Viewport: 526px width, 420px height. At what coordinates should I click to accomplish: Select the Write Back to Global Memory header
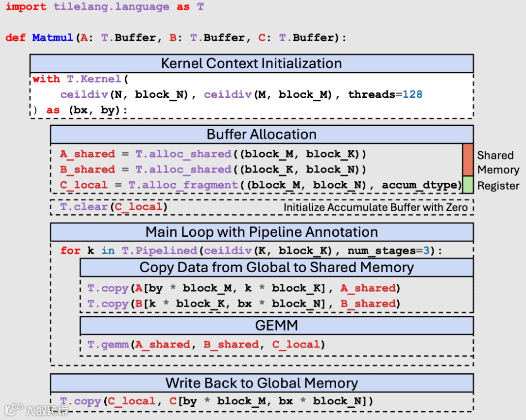pyautogui.click(x=261, y=383)
